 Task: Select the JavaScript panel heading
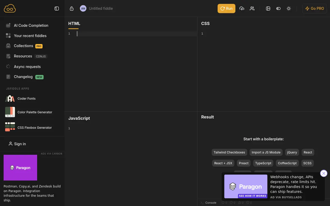pos(79,118)
